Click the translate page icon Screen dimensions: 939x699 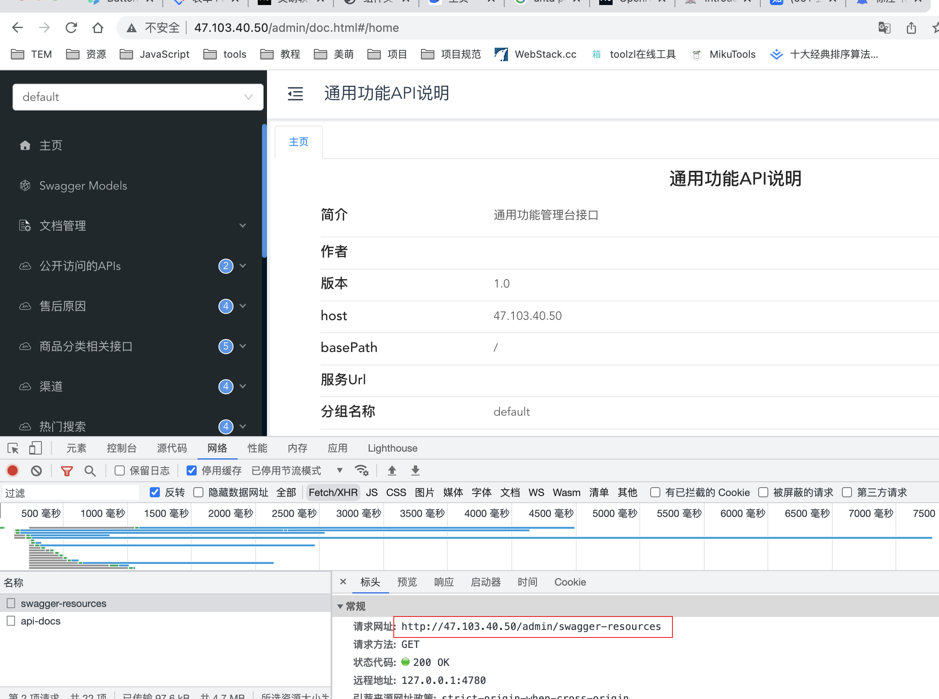(x=884, y=28)
